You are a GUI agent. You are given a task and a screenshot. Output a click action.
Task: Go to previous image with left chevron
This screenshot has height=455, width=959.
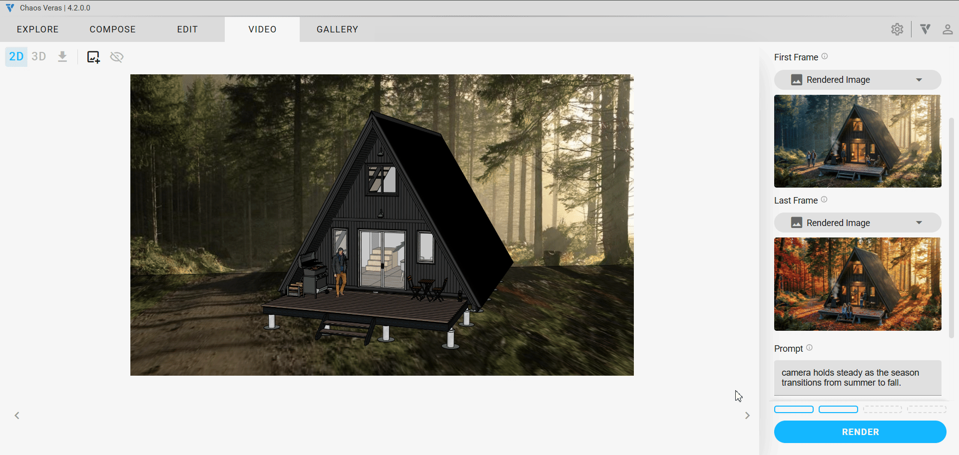point(17,416)
